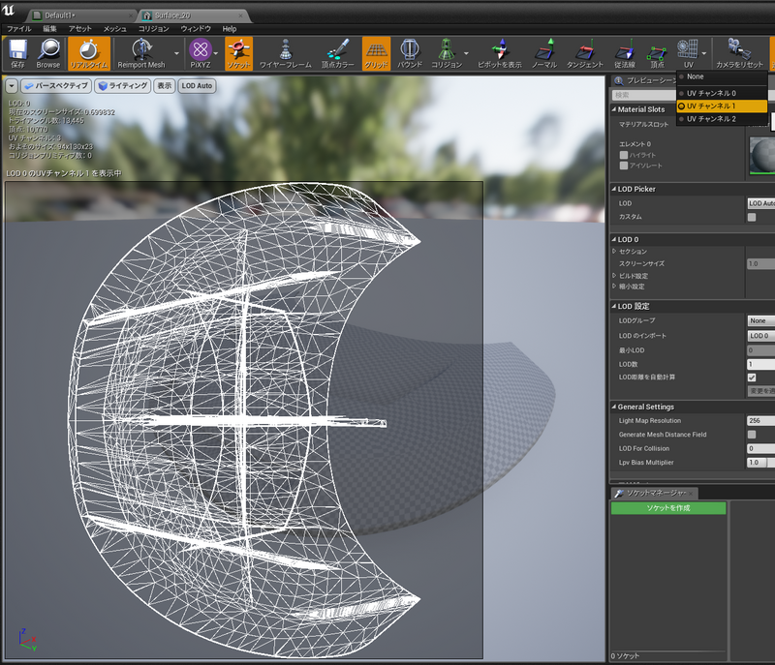Viewport: 775px width, 665px height.
Task: Toggle Vertex Color (頂点カラー) icon
Action: pos(337,53)
